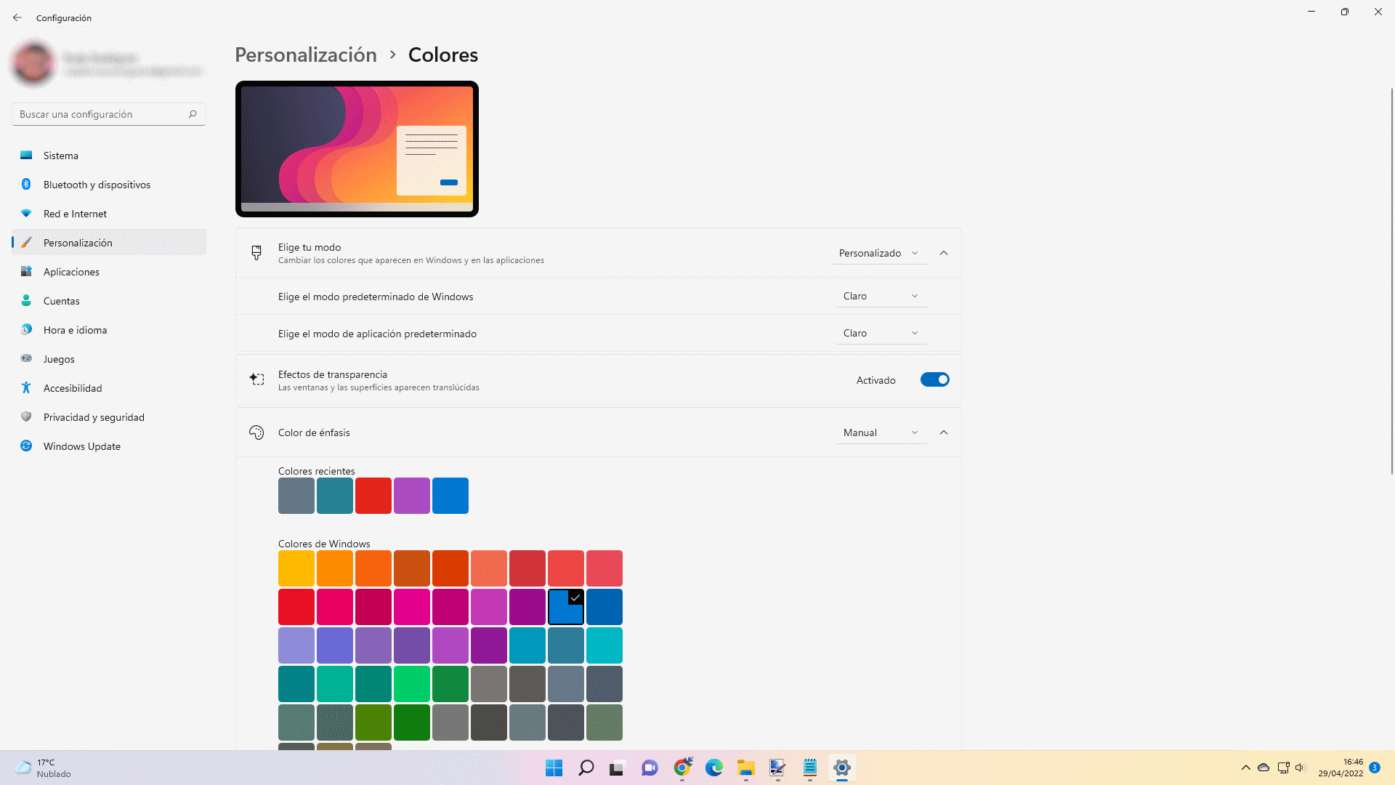Open Aplicaciones settings
1395x785 pixels.
coord(109,272)
